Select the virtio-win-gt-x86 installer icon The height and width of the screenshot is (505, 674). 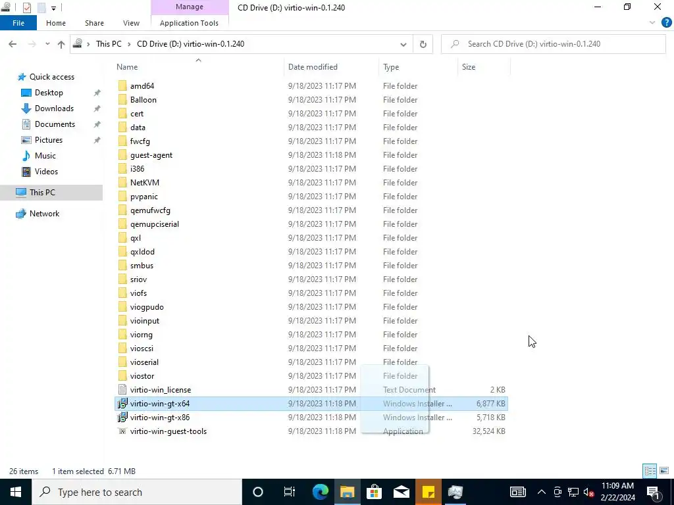[122, 418]
